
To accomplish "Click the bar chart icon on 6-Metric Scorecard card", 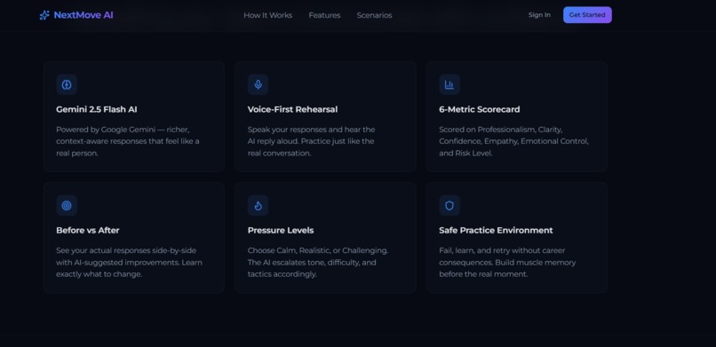I will pyautogui.click(x=449, y=85).
